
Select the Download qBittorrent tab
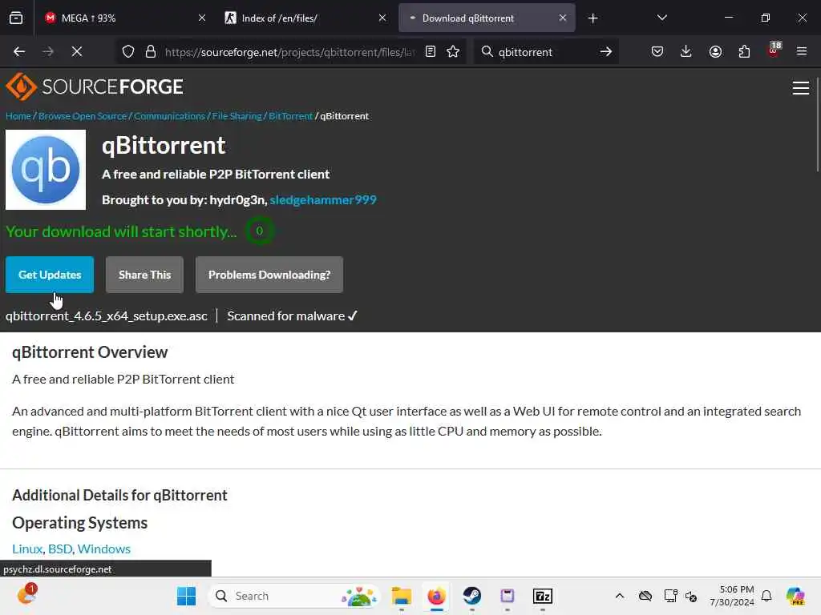coord(487,18)
